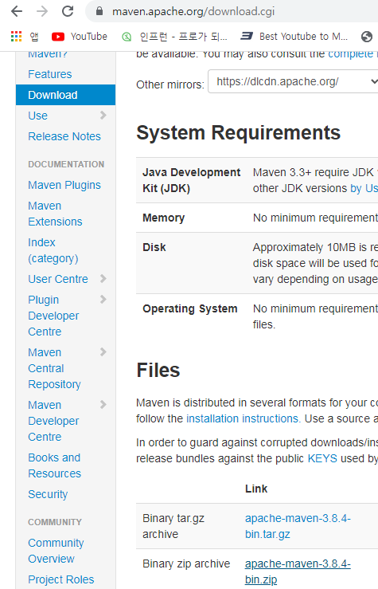Click the Files heading

pos(158,370)
